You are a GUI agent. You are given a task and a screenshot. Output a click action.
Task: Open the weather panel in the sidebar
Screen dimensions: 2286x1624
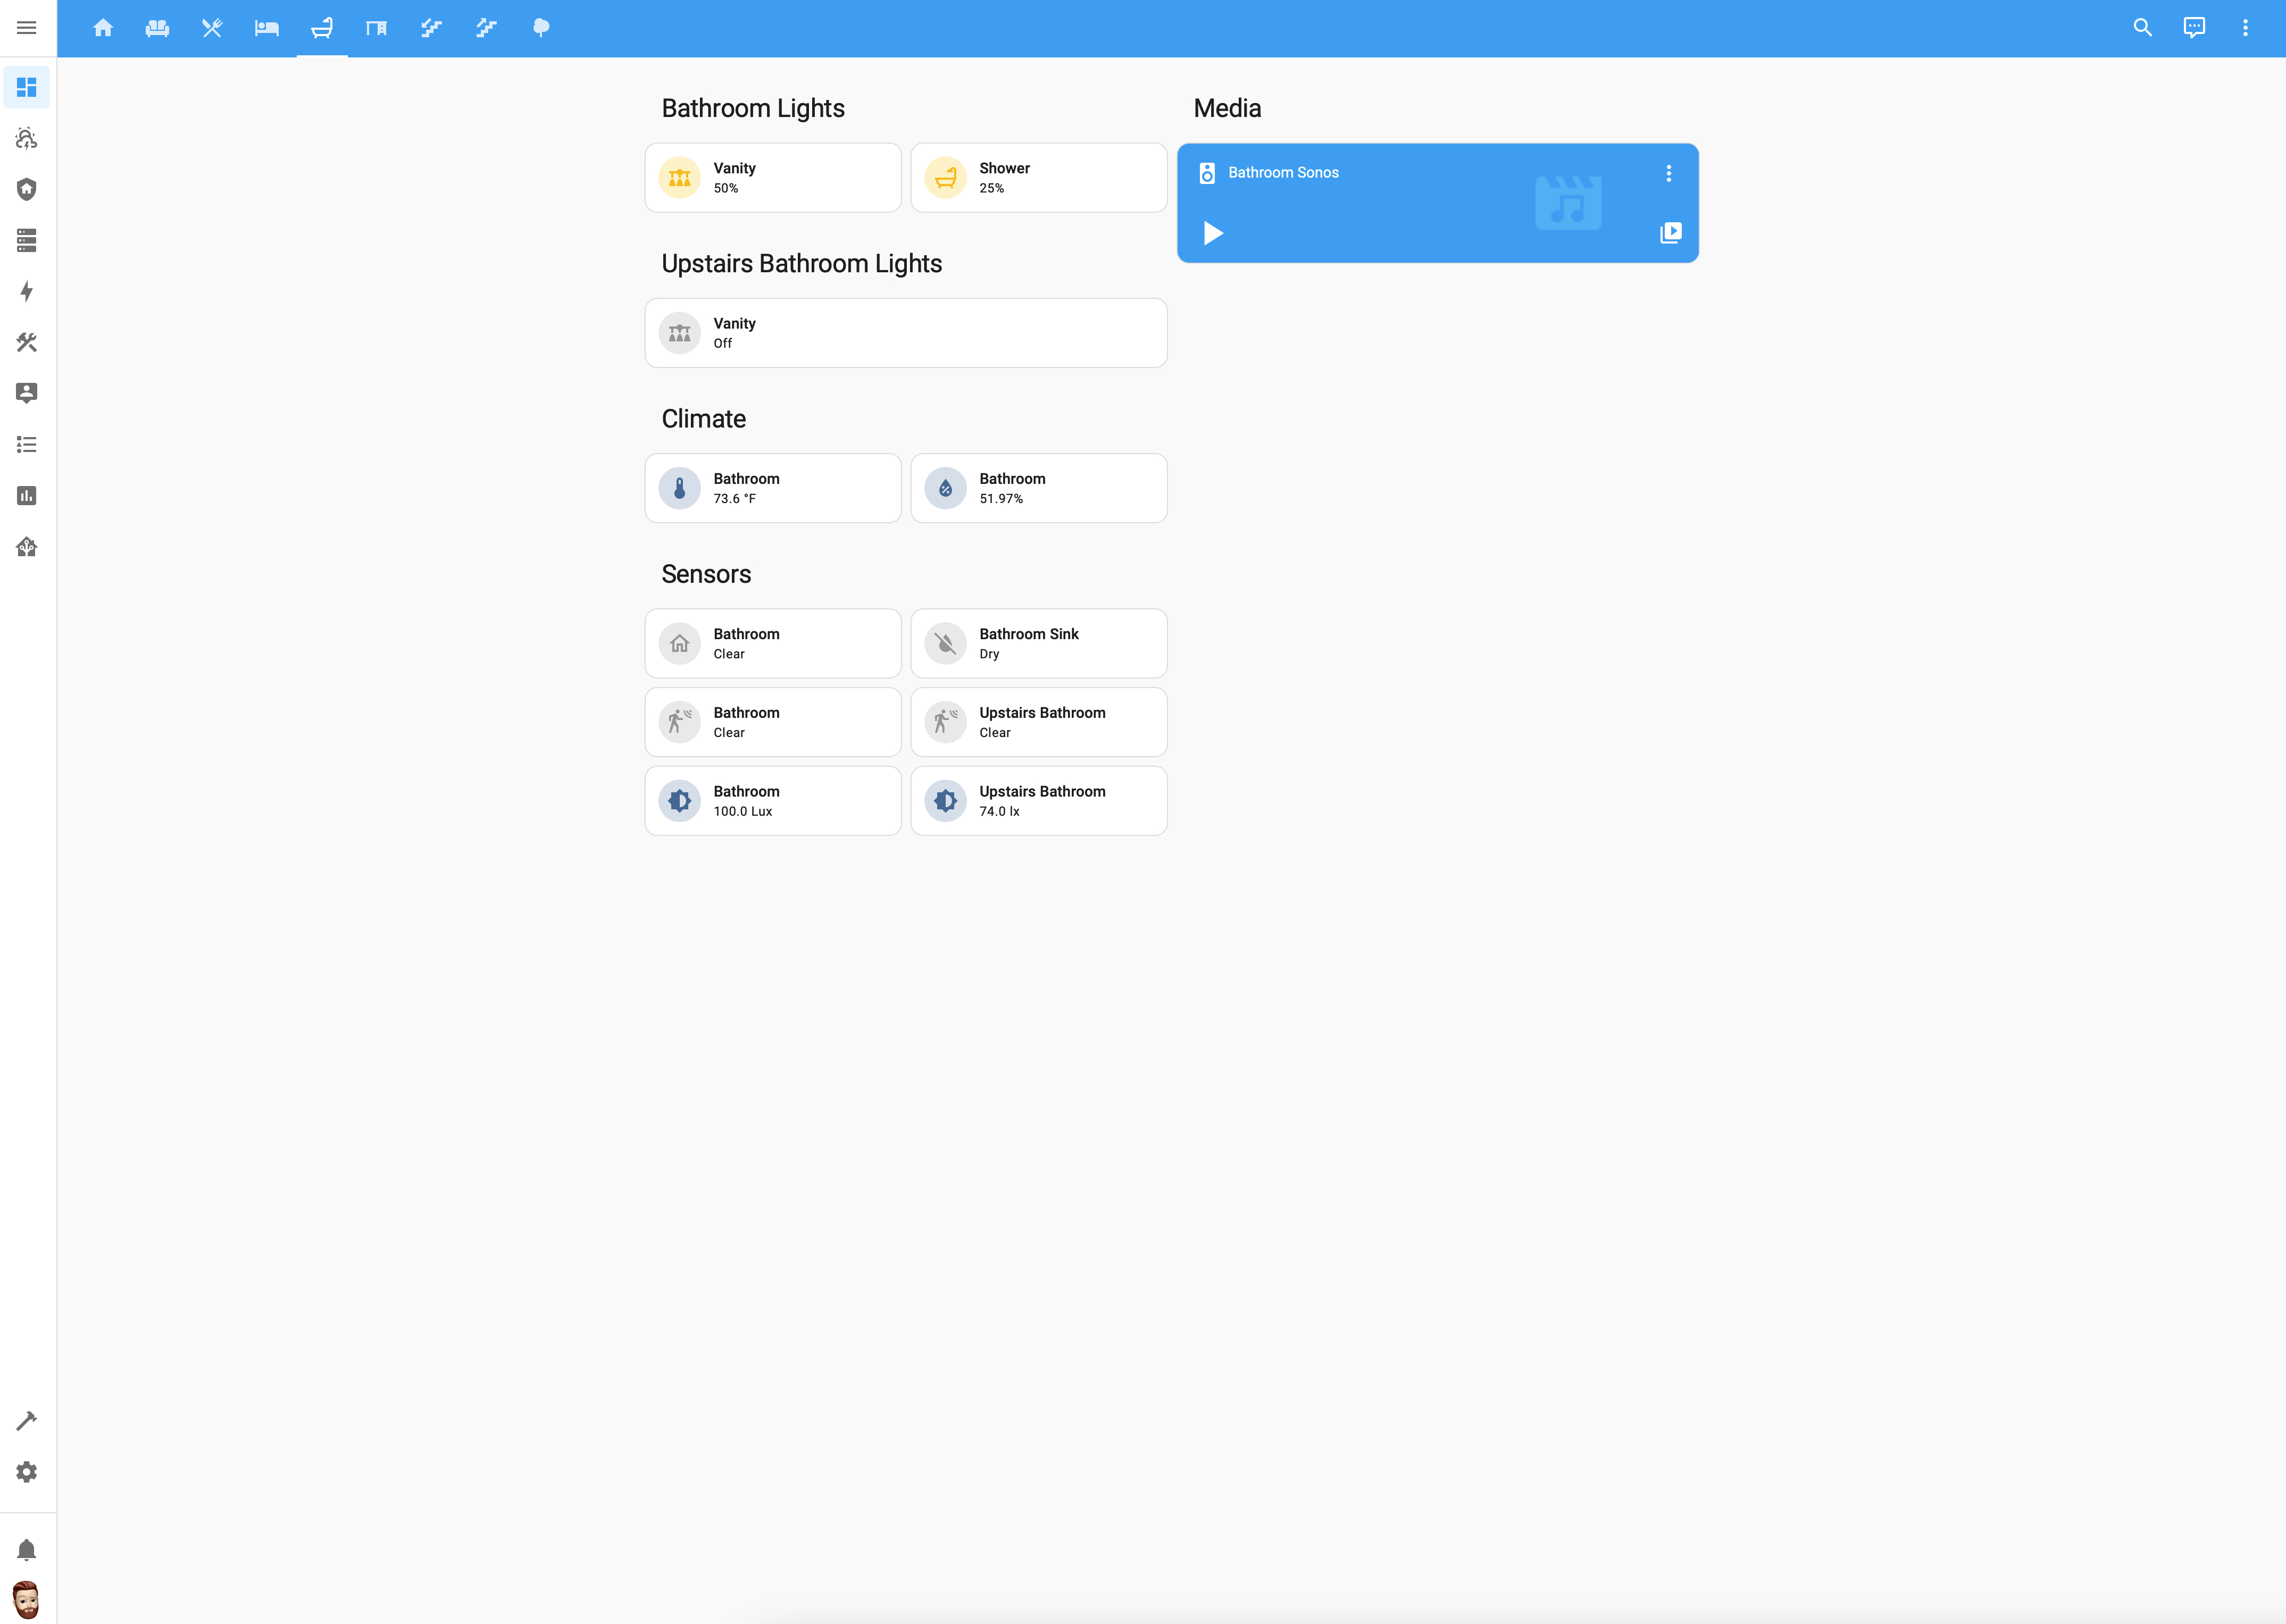27,138
